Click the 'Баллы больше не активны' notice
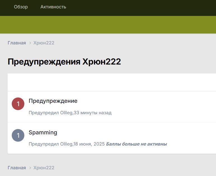The image size is (216, 176). tap(137, 144)
